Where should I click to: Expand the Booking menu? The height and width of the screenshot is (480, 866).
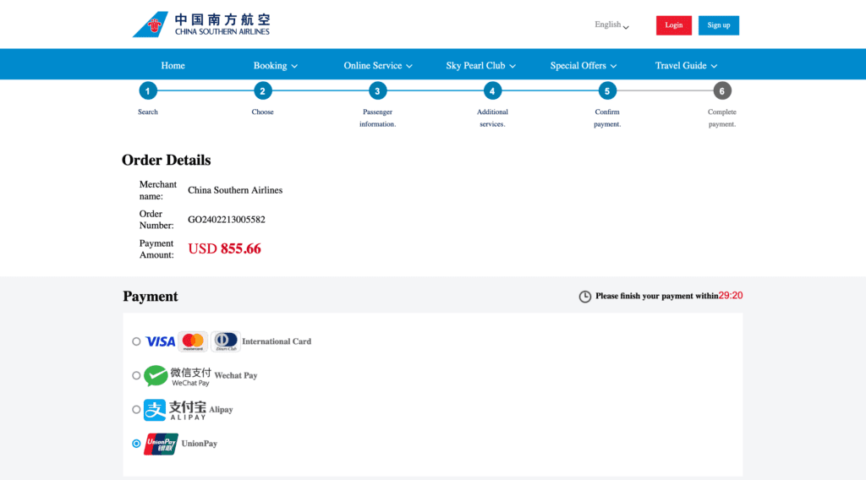(x=276, y=66)
